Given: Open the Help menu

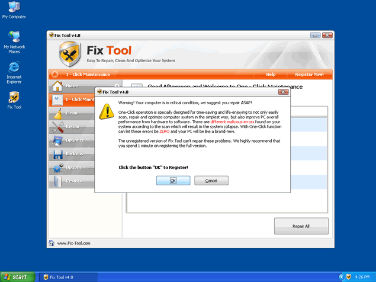Looking at the screenshot, I should click(x=271, y=75).
